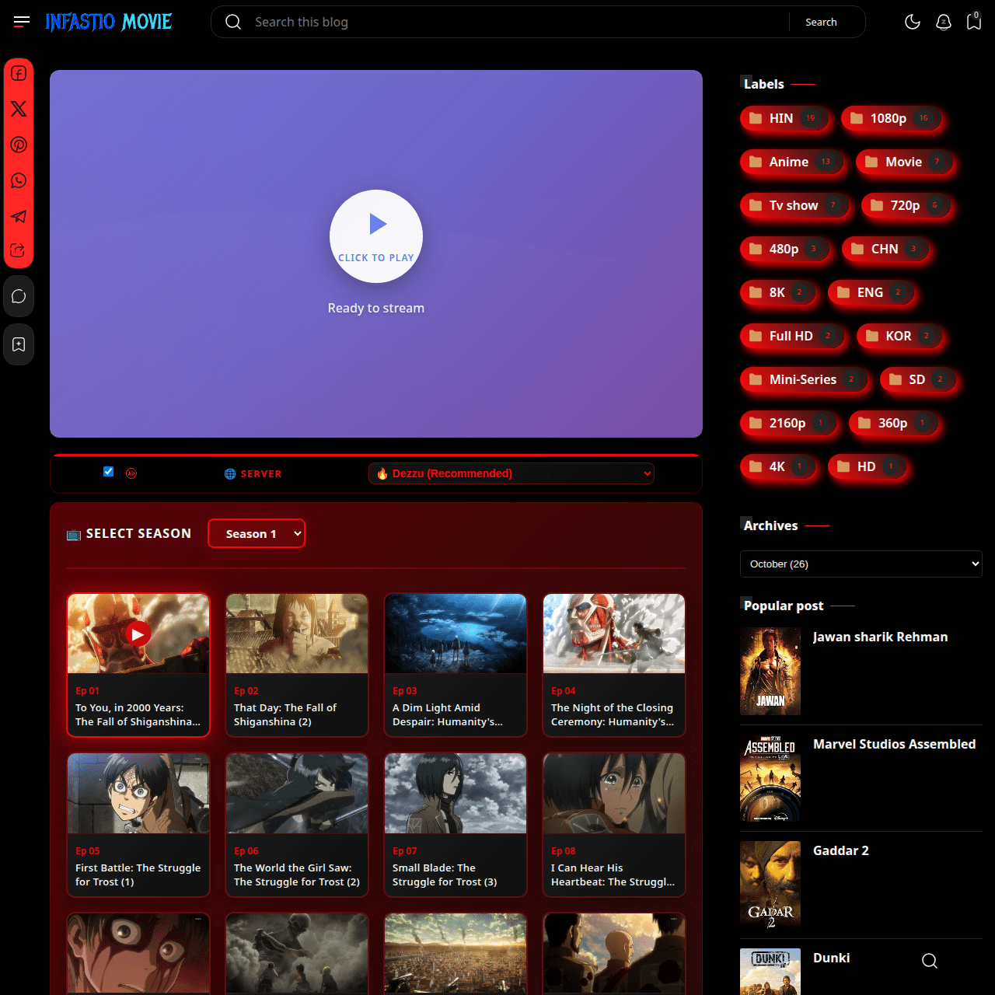Click the bookmark-save icon in the sidebar
The width and height of the screenshot is (995, 995).
click(x=19, y=344)
